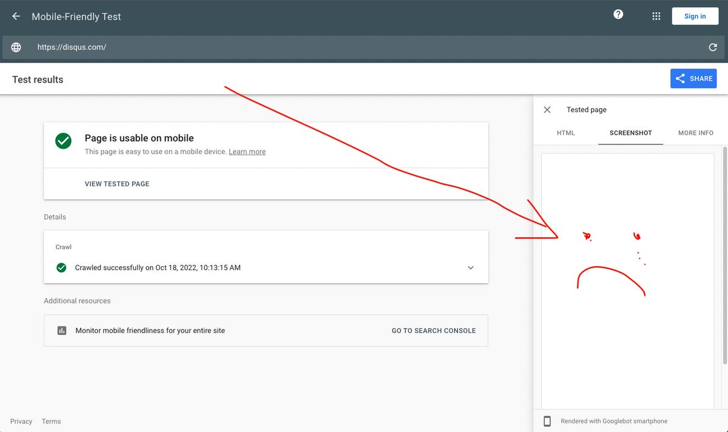
Task: Open the Google apps grid
Action: coord(656,16)
